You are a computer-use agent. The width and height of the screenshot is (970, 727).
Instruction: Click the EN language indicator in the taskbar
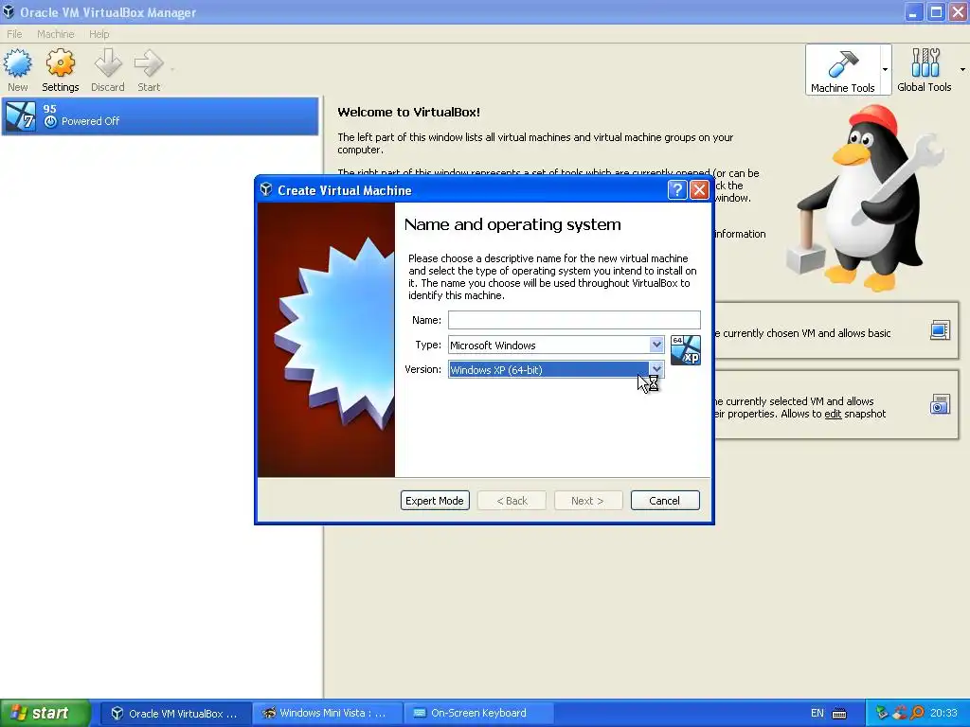pyautogui.click(x=817, y=714)
